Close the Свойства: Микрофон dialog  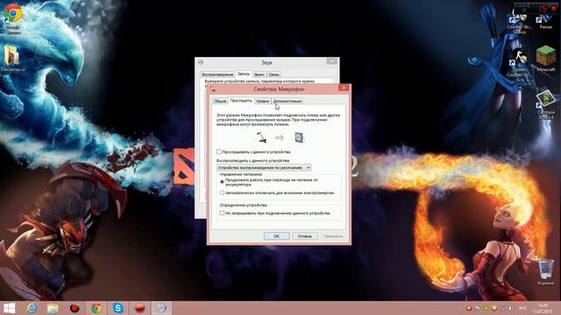(x=344, y=87)
